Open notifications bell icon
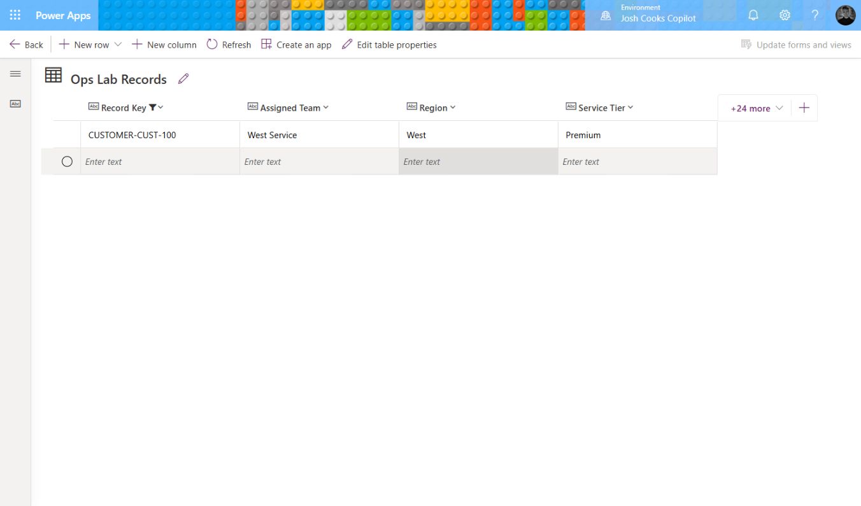861x506 pixels. tap(753, 15)
